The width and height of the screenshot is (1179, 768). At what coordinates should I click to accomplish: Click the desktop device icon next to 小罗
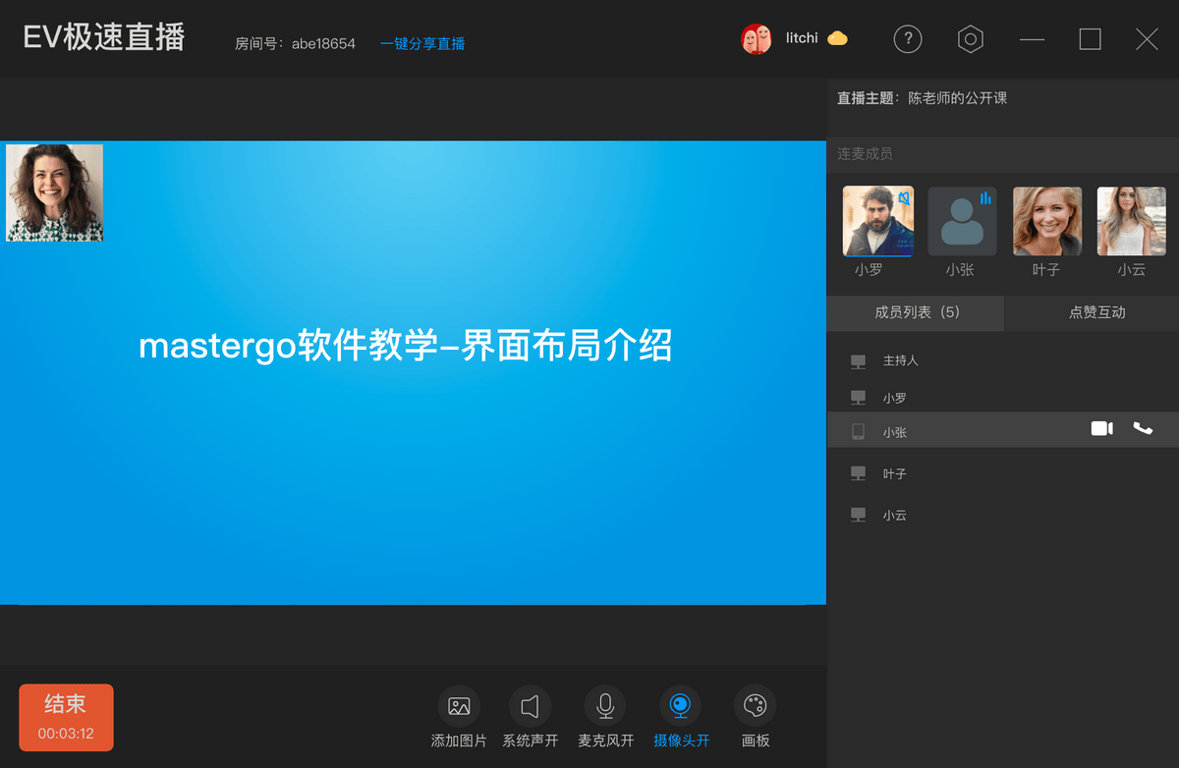pos(858,398)
